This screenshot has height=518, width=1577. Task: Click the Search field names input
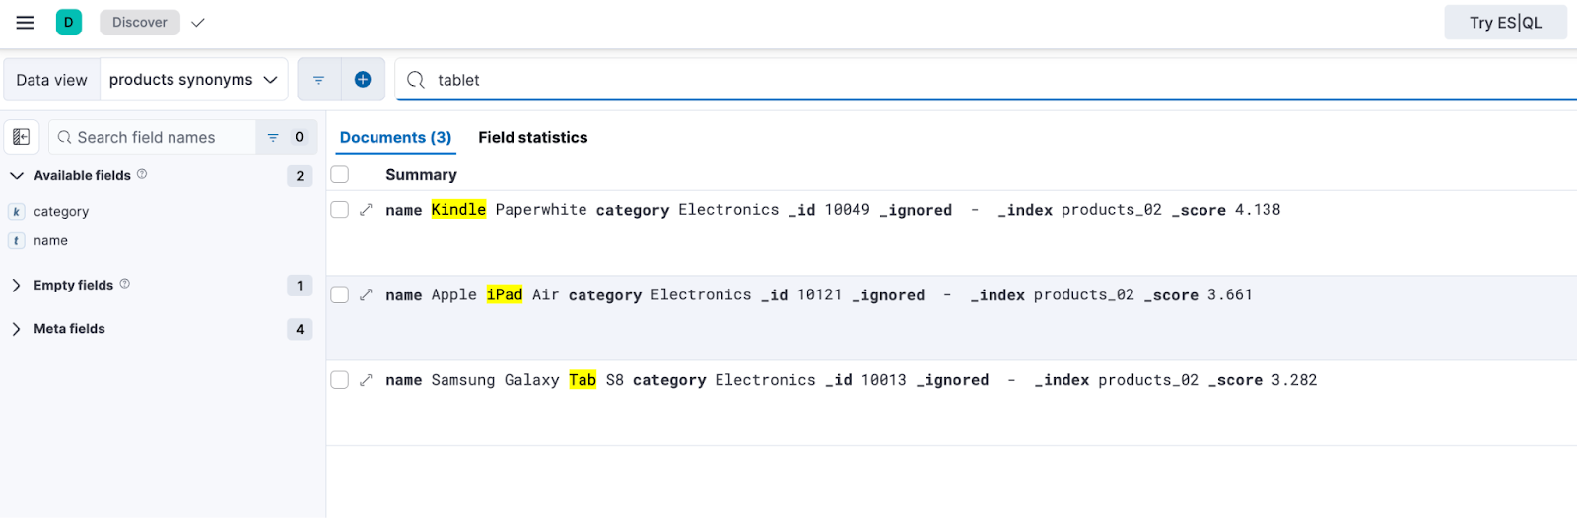[153, 137]
